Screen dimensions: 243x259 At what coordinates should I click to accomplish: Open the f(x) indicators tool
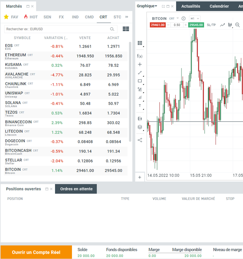(140, 56)
